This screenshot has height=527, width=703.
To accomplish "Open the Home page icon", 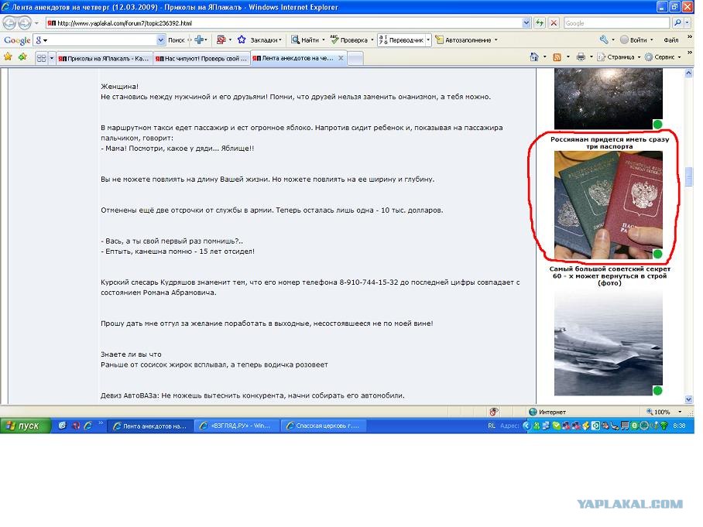I will tap(534, 57).
